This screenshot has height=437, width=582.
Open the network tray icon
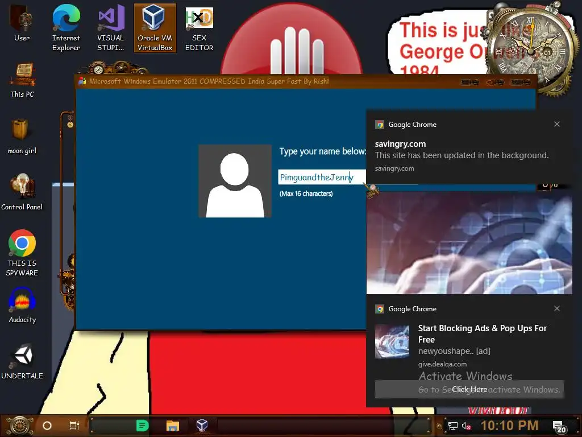(453, 426)
